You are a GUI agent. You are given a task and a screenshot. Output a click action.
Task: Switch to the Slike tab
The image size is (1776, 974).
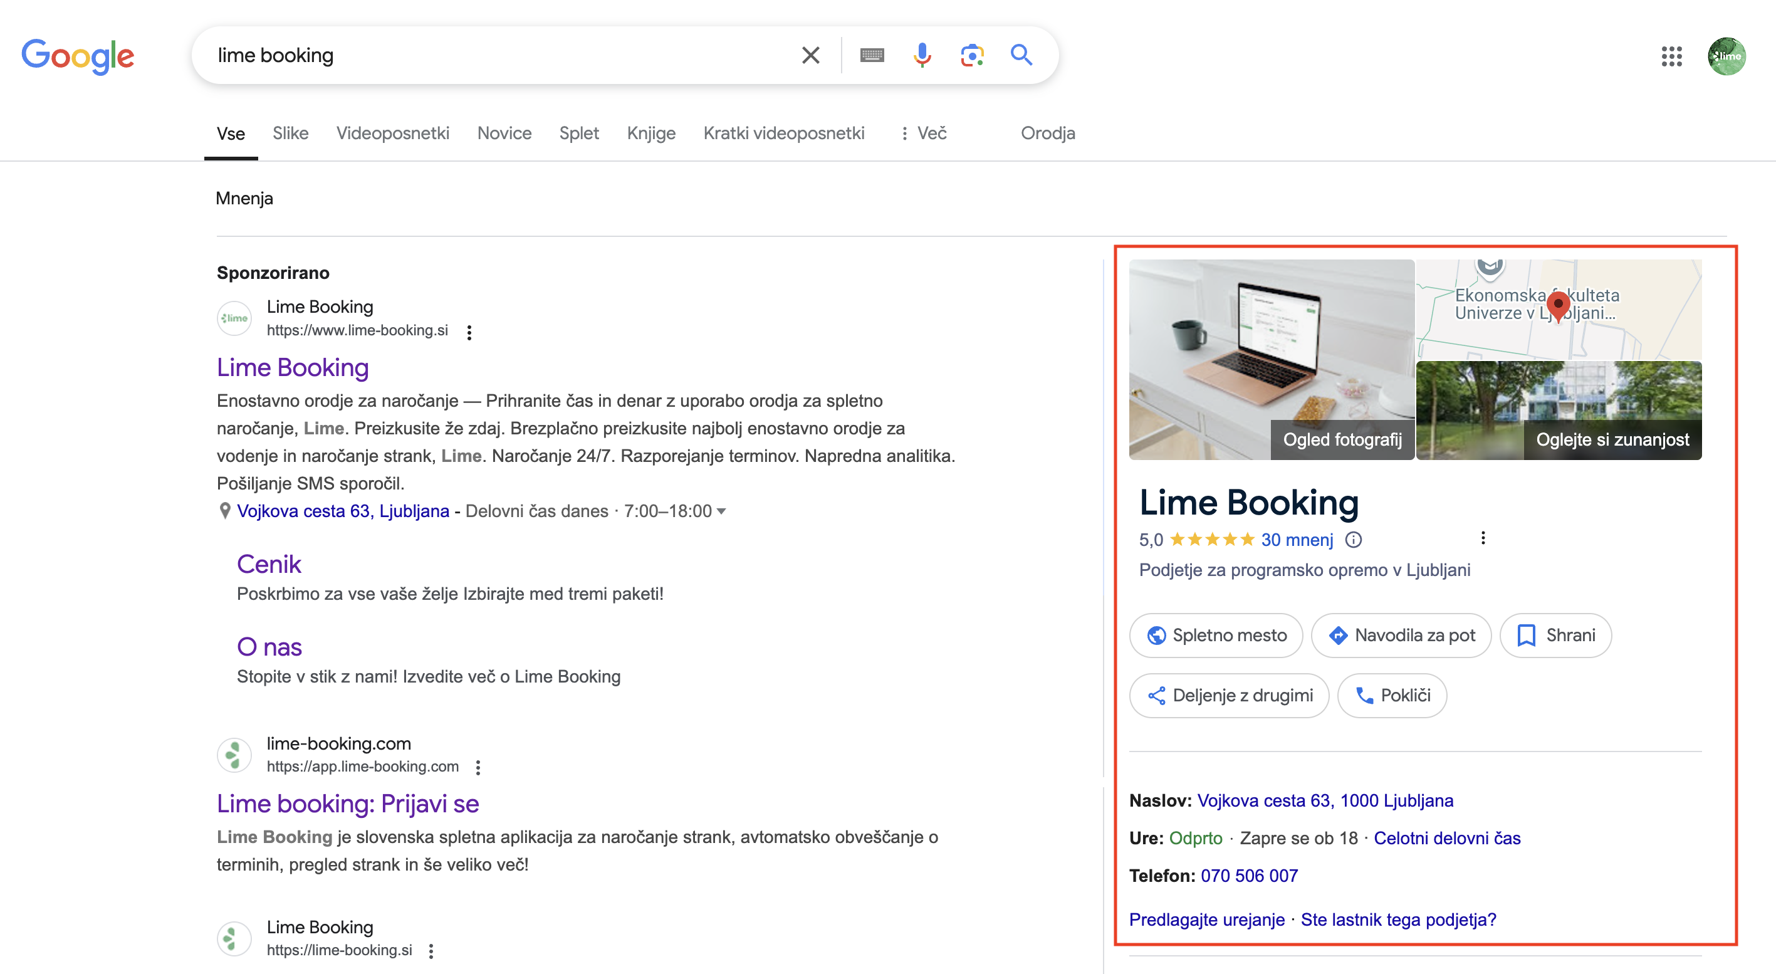290,133
